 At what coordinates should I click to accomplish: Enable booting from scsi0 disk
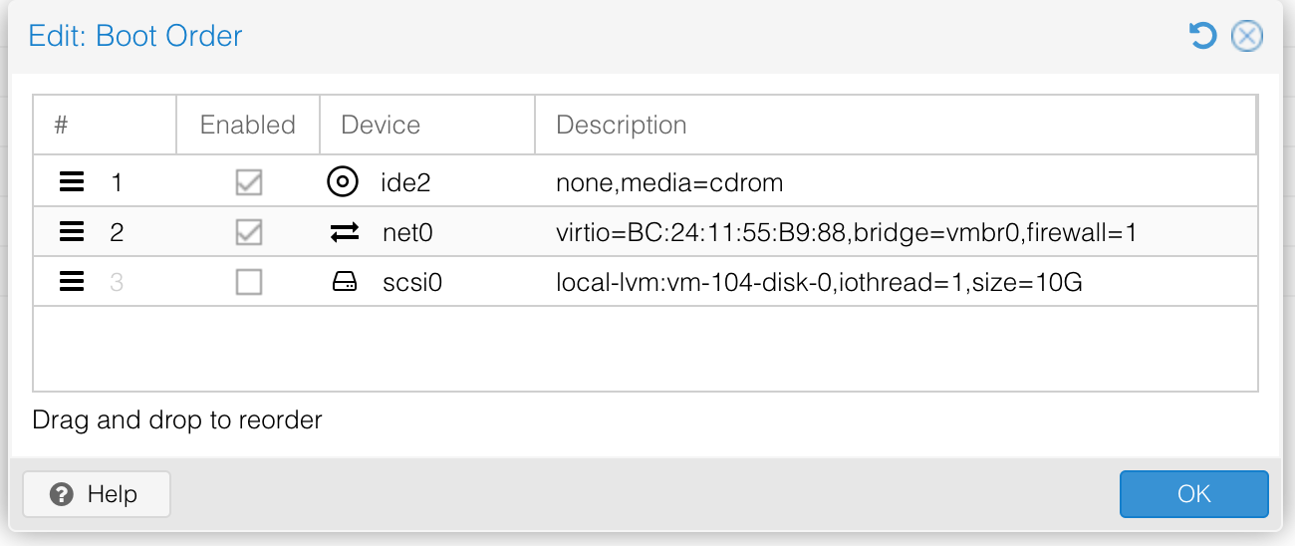click(248, 283)
